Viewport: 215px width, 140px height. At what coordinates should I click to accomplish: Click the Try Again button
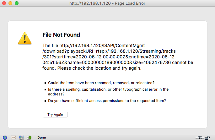tap(55, 115)
